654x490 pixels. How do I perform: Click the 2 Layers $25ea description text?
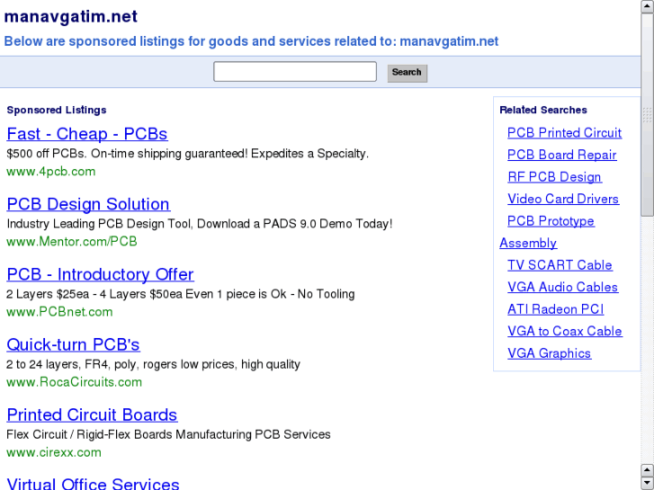point(181,294)
